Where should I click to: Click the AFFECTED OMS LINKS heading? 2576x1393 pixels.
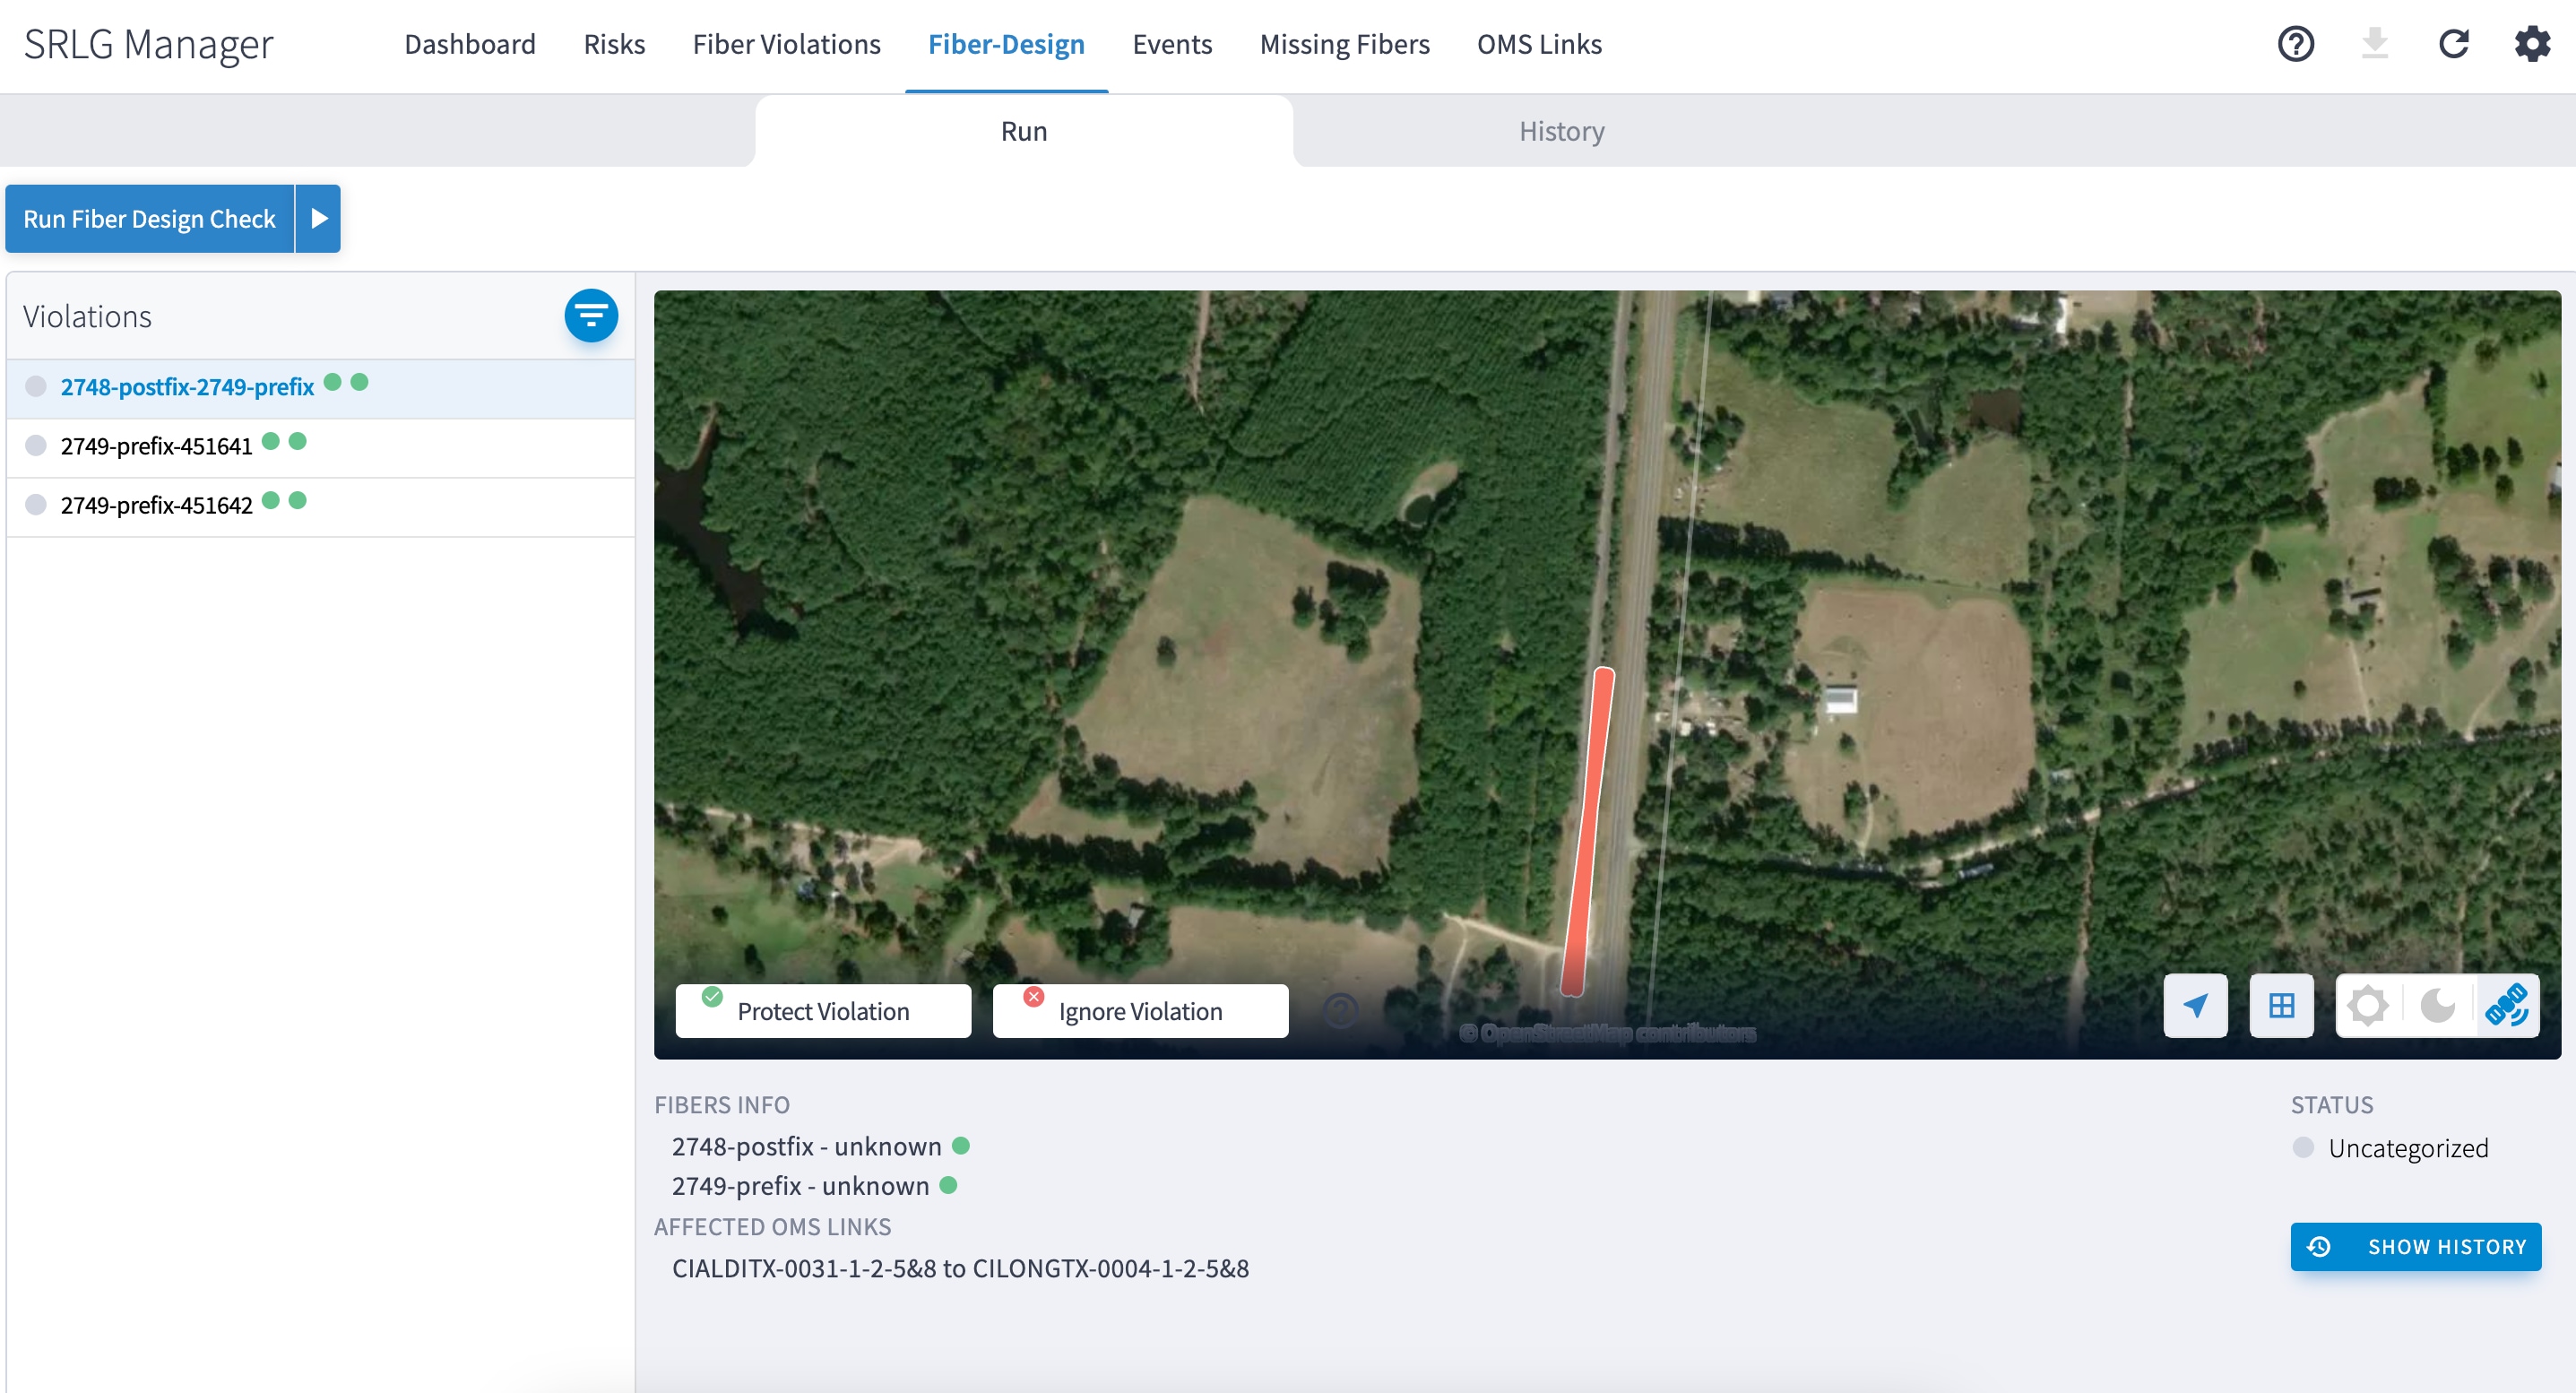point(772,1227)
